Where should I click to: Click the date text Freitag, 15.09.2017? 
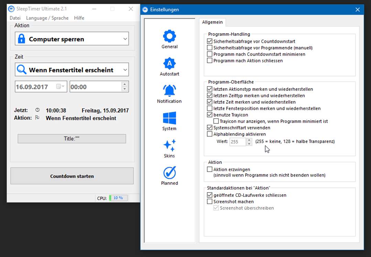[x=105, y=110]
